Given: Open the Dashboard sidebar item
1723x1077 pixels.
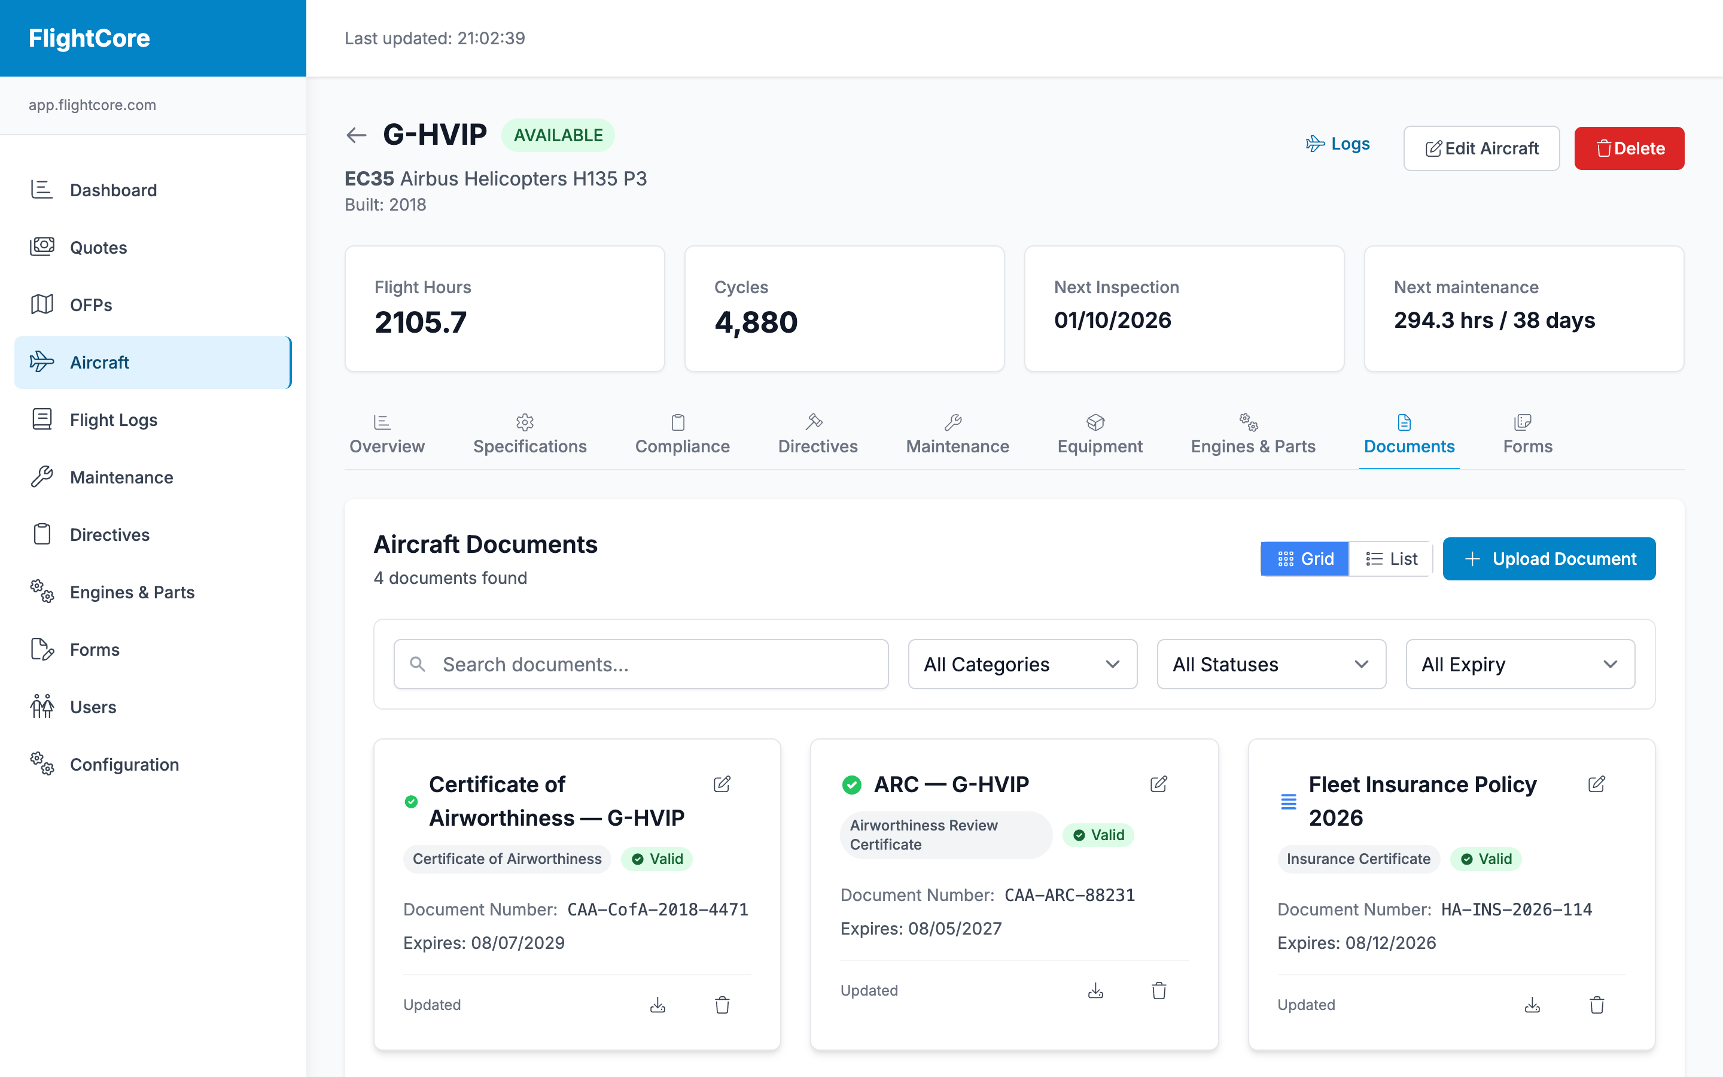Looking at the screenshot, I should pos(153,190).
